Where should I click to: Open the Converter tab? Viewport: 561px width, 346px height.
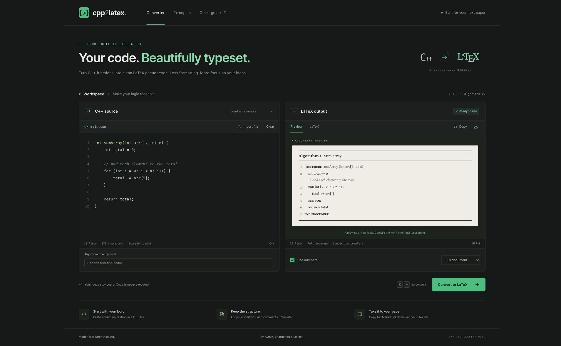coord(155,13)
